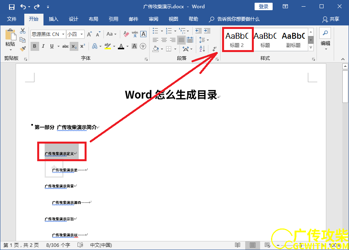Increase the paragraph indent

pyautogui.click(x=207, y=31)
